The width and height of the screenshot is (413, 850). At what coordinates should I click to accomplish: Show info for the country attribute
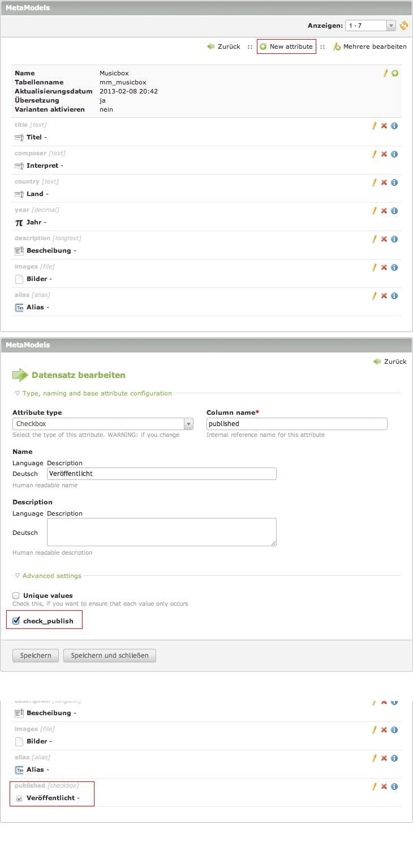tap(394, 182)
